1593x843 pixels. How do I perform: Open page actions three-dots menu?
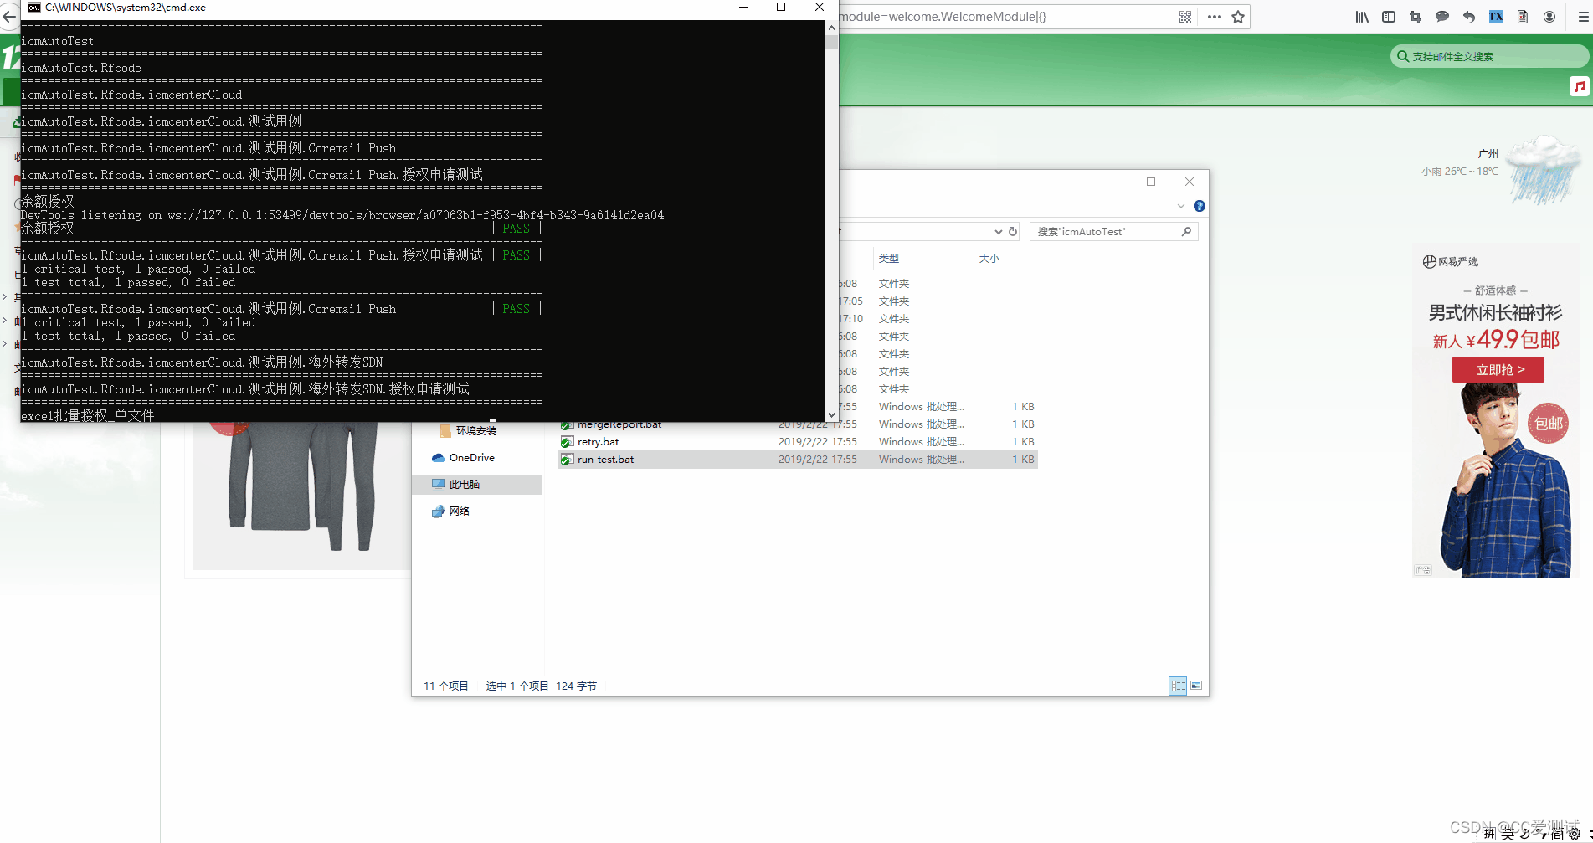(1214, 17)
